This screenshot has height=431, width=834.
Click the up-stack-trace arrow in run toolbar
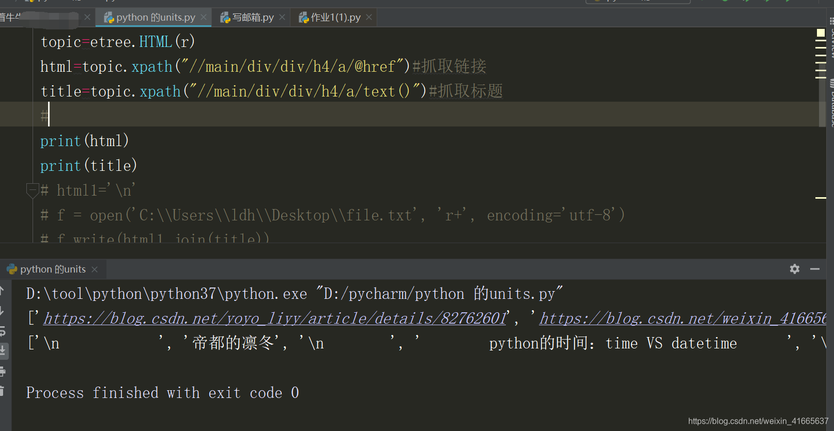click(2, 291)
